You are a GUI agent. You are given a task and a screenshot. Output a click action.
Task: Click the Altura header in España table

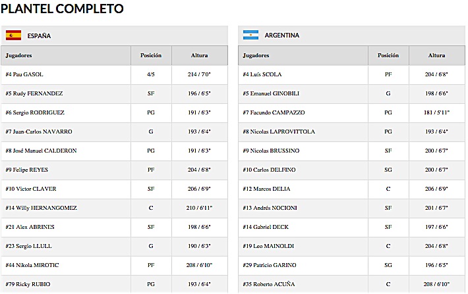coord(199,56)
